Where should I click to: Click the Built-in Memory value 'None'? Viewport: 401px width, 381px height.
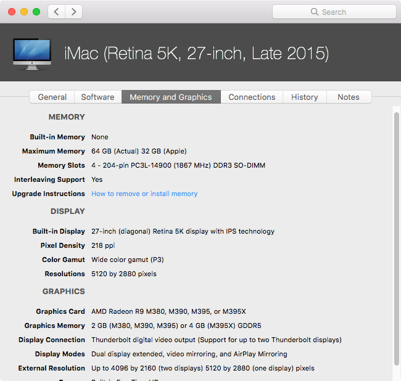100,137
